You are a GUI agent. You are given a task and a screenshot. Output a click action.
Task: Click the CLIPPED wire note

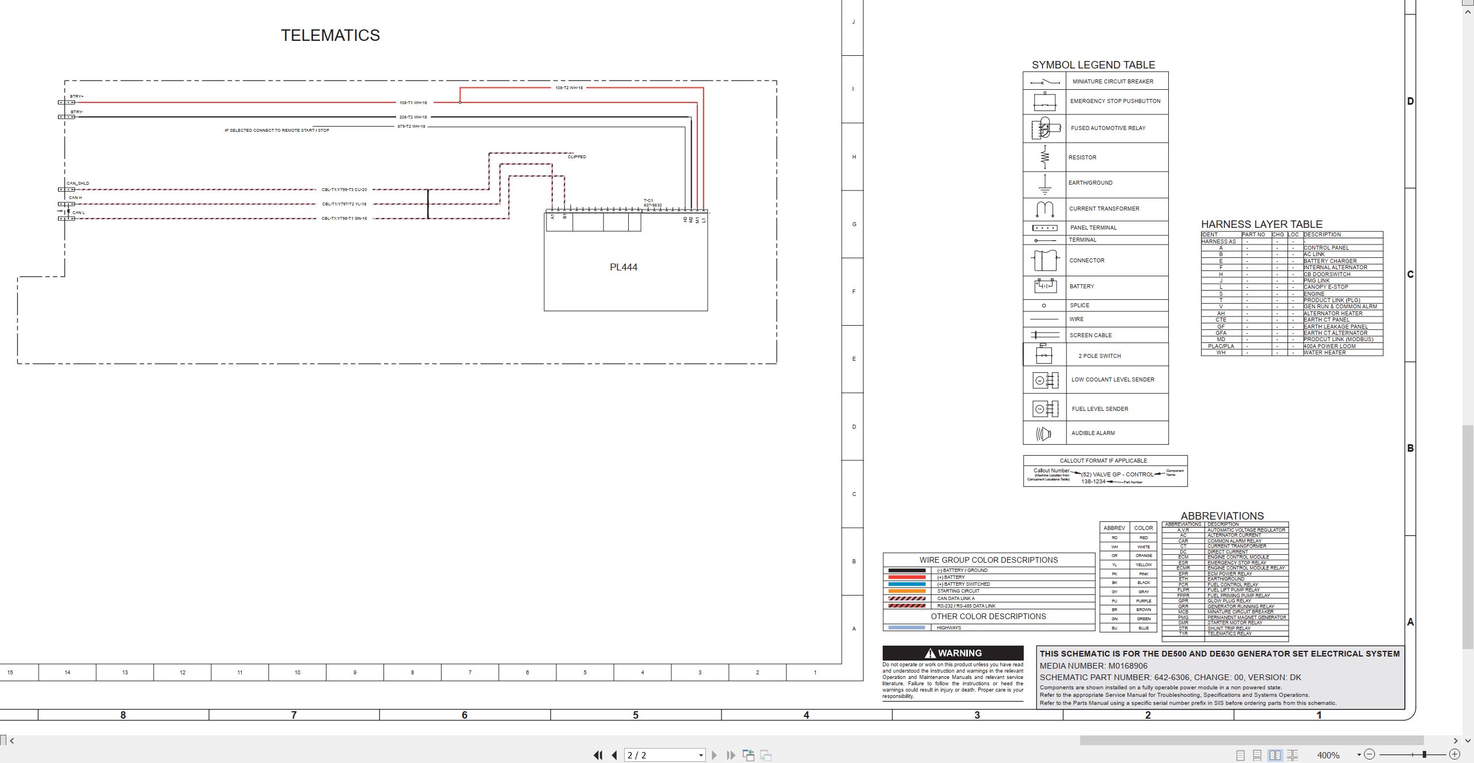(x=577, y=157)
